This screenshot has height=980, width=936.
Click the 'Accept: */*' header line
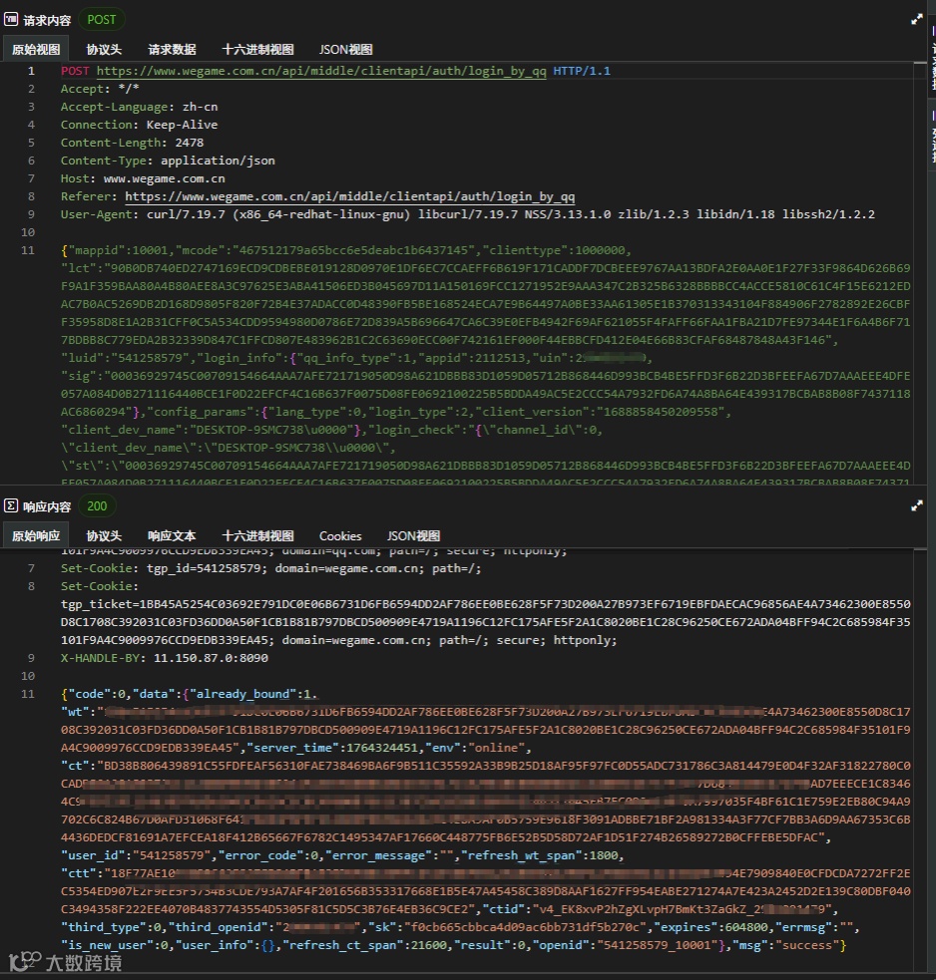click(100, 89)
